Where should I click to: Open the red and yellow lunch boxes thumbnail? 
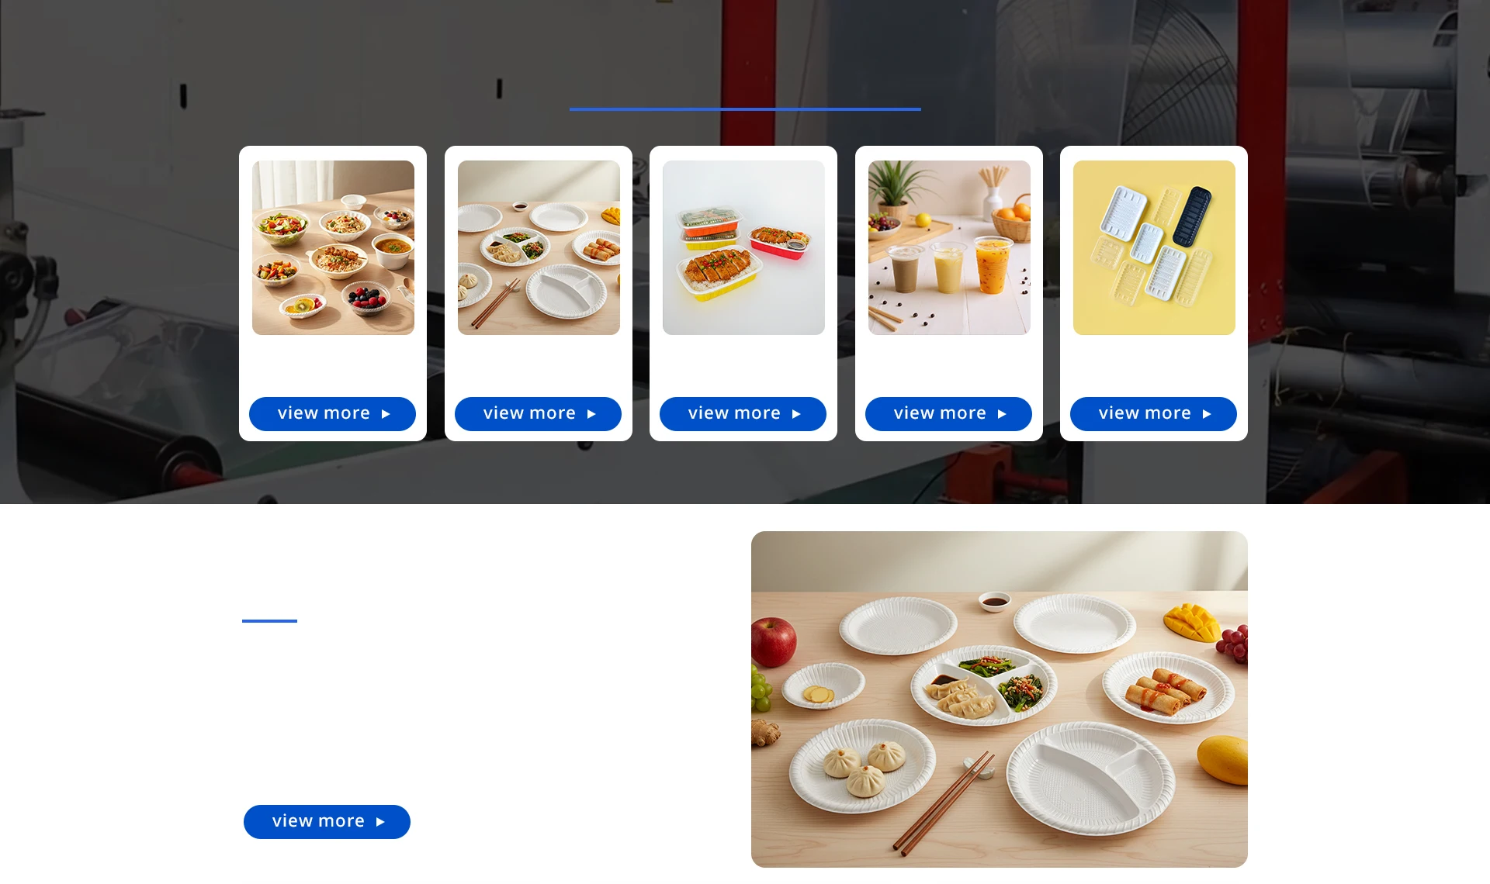pos(743,247)
